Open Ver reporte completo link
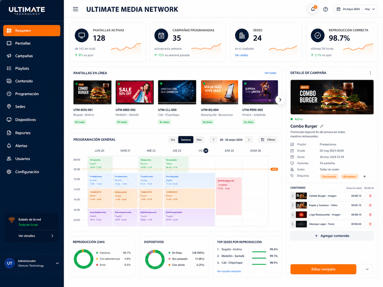Viewport: 383px width, 287px height. tap(229, 271)
